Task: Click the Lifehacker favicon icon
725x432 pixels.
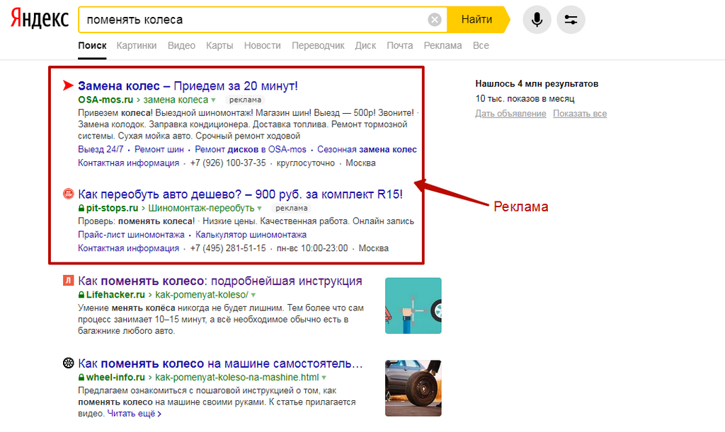Action: tap(69, 281)
